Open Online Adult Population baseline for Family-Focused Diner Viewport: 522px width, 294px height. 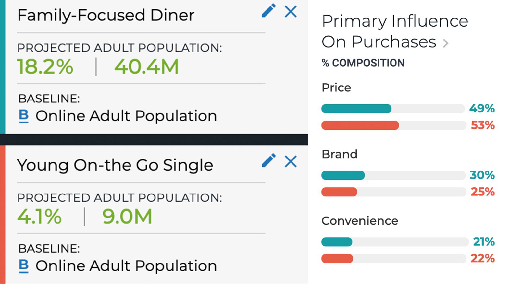click(126, 116)
